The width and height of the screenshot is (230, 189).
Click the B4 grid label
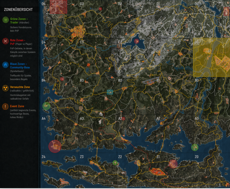[x=43, y=80]
